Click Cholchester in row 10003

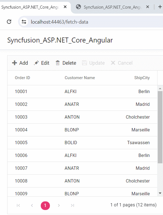point(138,117)
